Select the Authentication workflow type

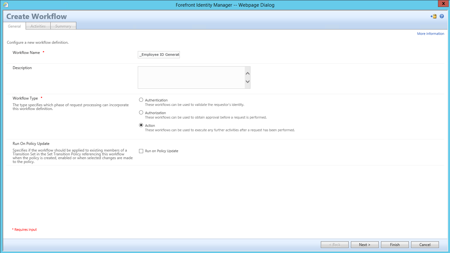pos(141,100)
